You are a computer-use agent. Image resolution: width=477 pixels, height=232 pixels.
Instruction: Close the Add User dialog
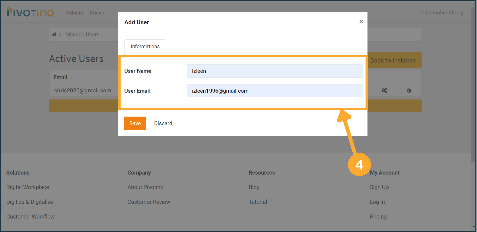(x=361, y=22)
